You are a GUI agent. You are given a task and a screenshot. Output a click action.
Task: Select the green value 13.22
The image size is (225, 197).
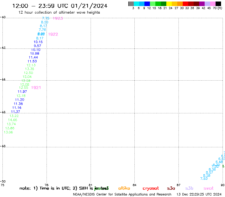[14, 116]
